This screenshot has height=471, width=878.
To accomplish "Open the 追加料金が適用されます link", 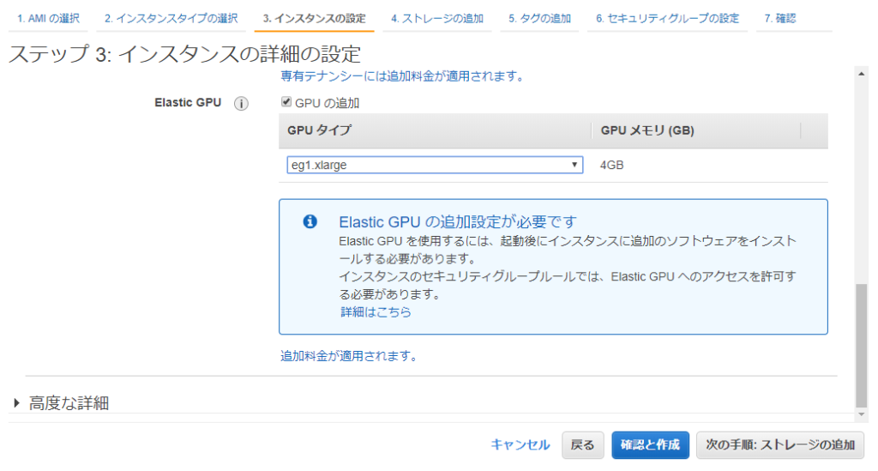I will (348, 356).
